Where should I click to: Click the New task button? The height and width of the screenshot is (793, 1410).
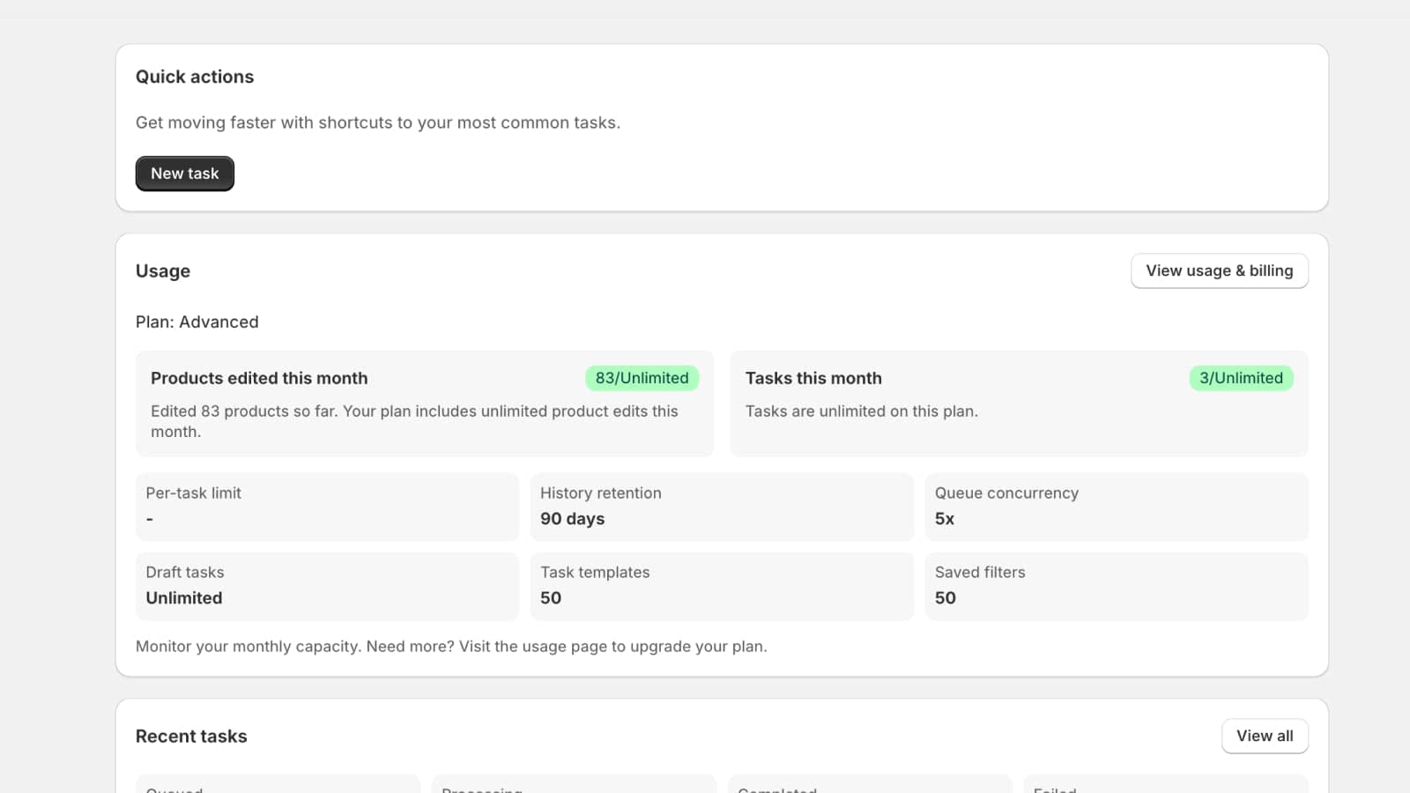point(184,173)
